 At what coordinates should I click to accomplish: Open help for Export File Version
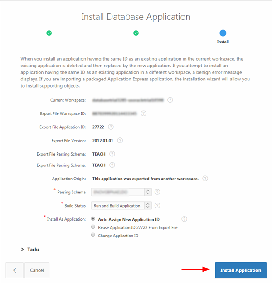pyautogui.click(x=120, y=140)
